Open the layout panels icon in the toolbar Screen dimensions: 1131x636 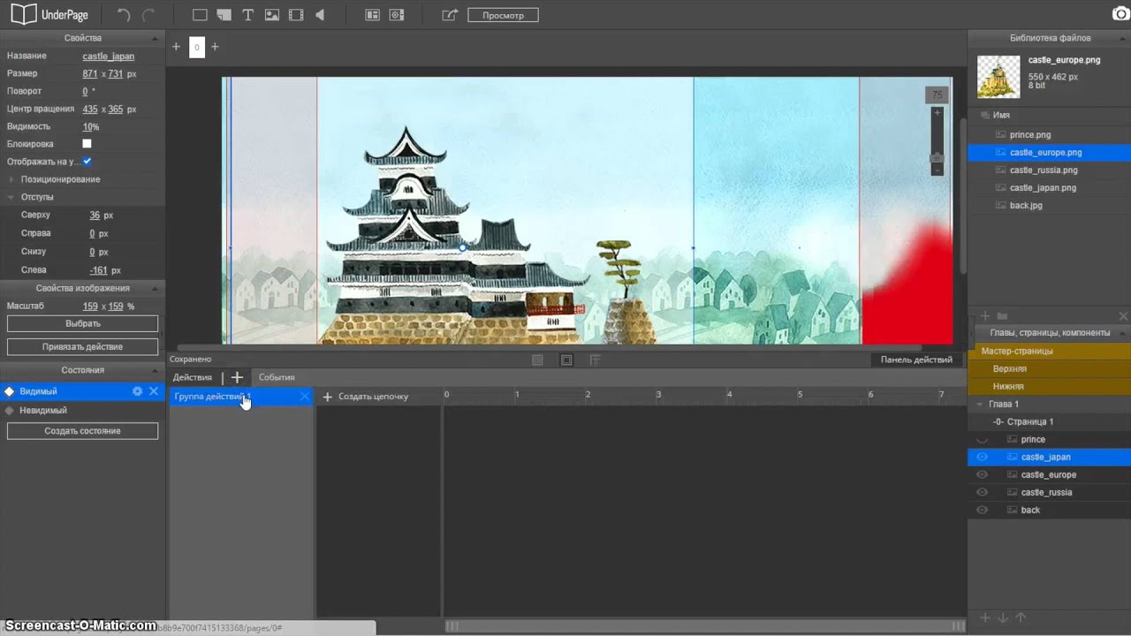click(372, 15)
